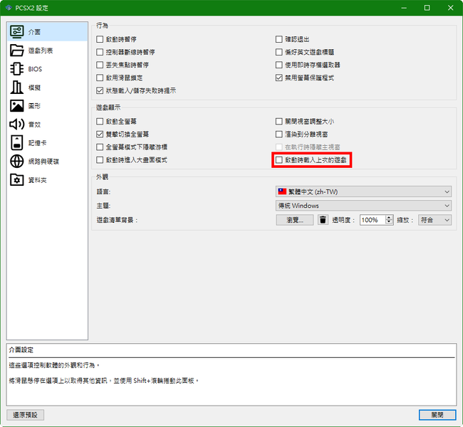
Task: Enable 啟動時載入上次的遊戲 checkbox
Action: [x=279, y=160]
